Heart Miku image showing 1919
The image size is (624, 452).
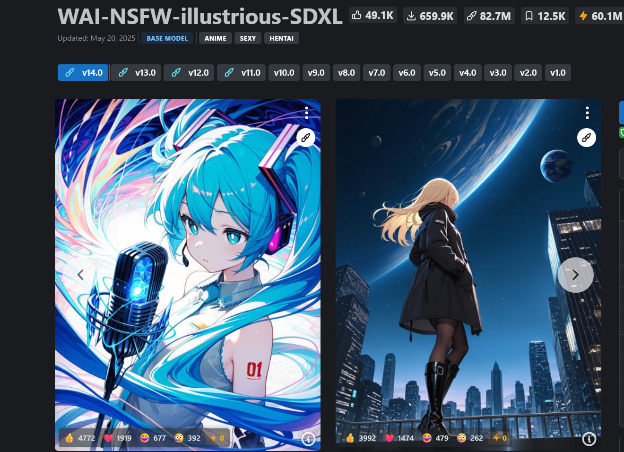tap(118, 438)
